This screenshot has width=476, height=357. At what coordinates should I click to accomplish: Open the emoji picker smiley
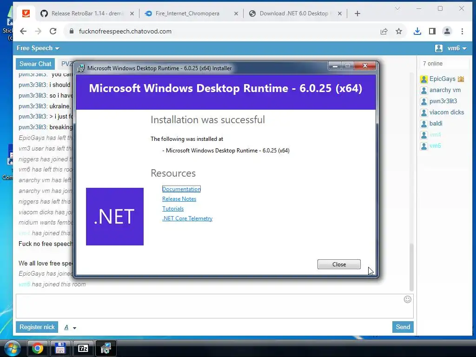[x=407, y=300]
